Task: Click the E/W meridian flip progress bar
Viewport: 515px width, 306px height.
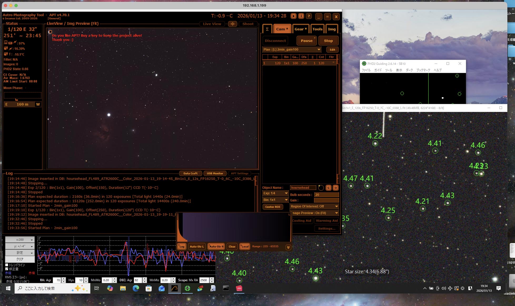Action: [x=22, y=104]
